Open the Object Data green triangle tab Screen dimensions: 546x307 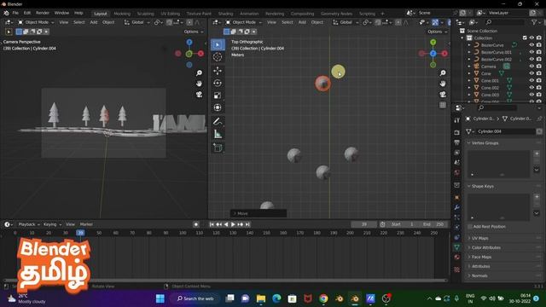457,247
